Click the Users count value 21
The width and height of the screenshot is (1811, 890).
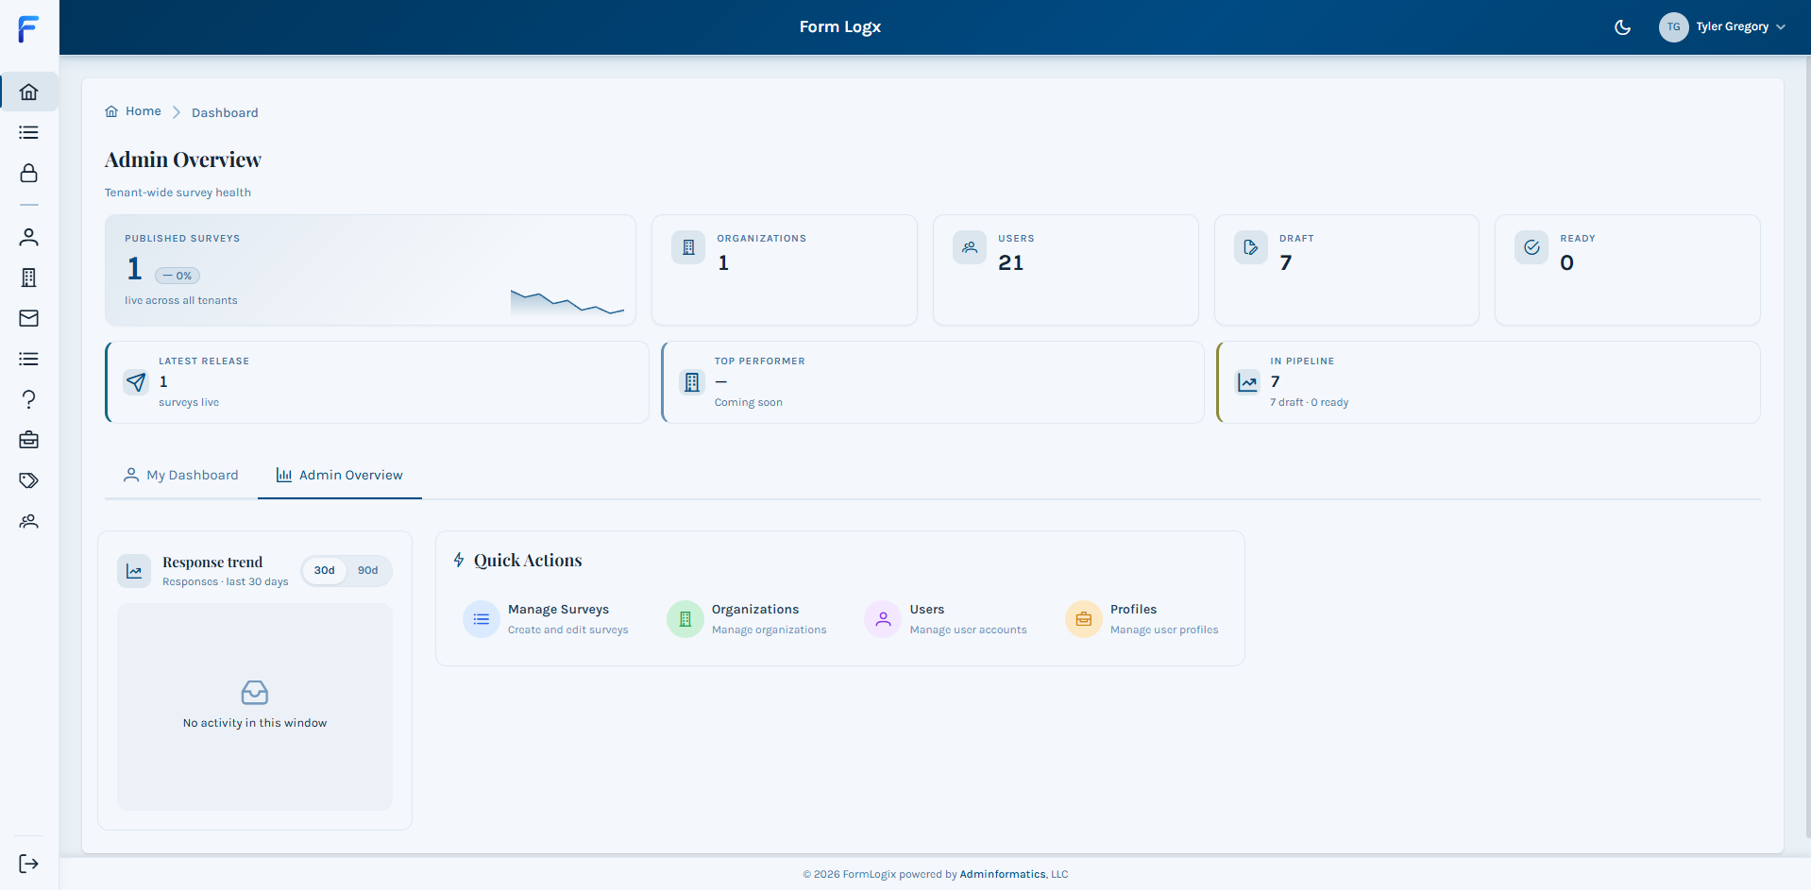tap(1010, 263)
